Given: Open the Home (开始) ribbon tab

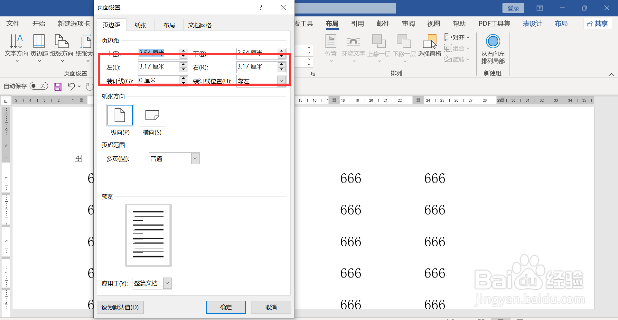Looking at the screenshot, I should click(39, 23).
